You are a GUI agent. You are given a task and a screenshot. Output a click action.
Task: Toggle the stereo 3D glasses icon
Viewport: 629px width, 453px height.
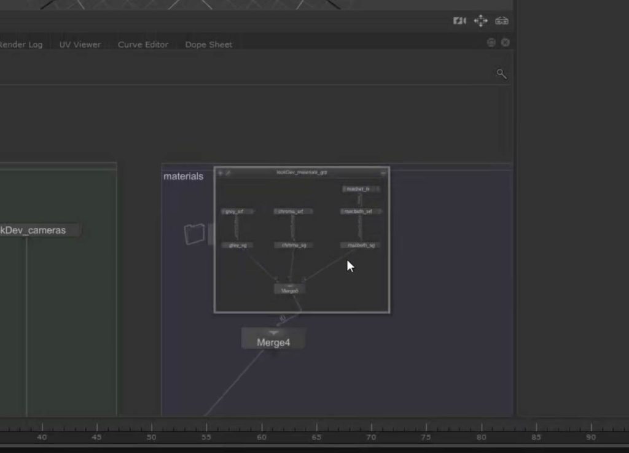502,21
